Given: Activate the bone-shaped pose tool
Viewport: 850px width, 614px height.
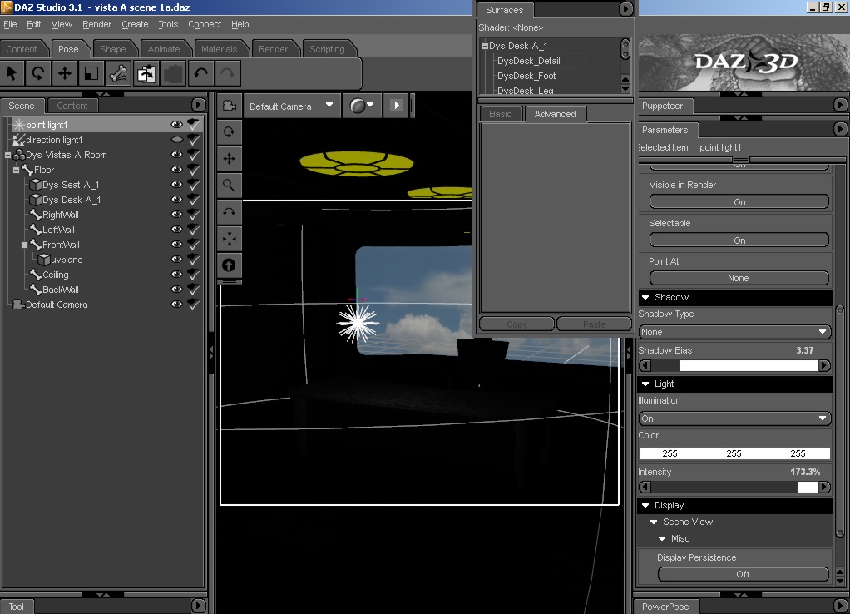Looking at the screenshot, I should tap(118, 74).
